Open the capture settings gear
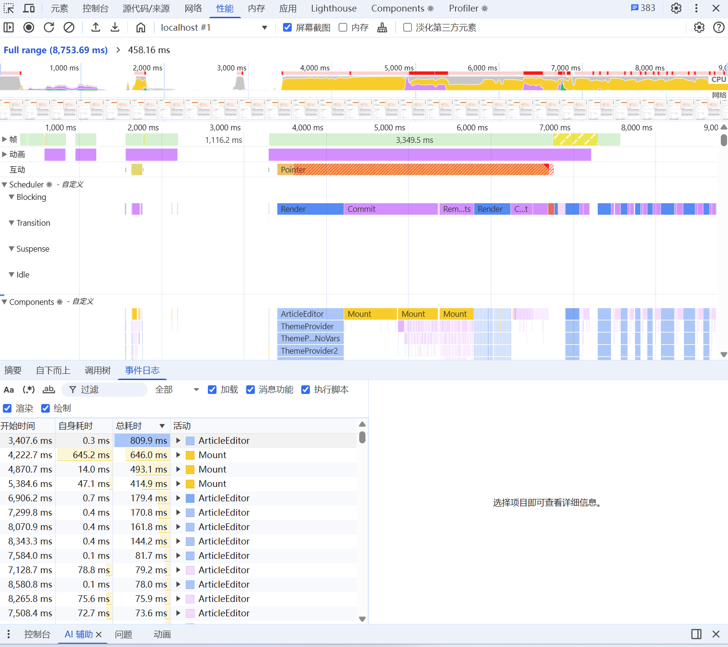 point(699,27)
